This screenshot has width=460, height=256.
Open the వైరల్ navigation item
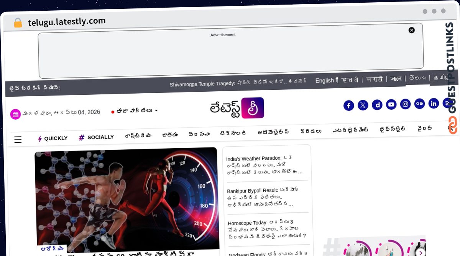(x=425, y=128)
